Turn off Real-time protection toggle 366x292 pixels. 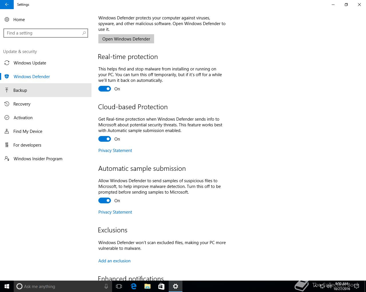pyautogui.click(x=105, y=89)
